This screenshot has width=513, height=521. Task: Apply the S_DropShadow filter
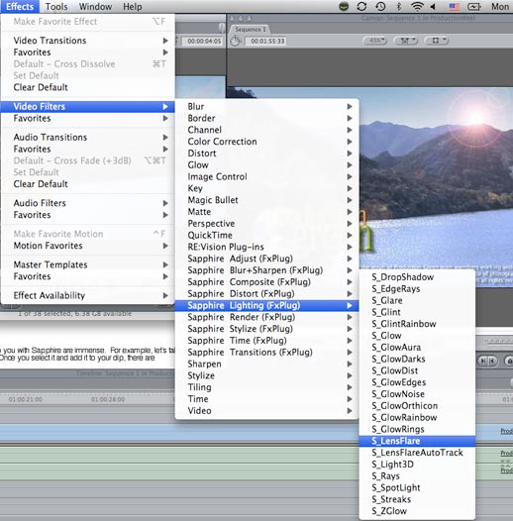click(417, 277)
